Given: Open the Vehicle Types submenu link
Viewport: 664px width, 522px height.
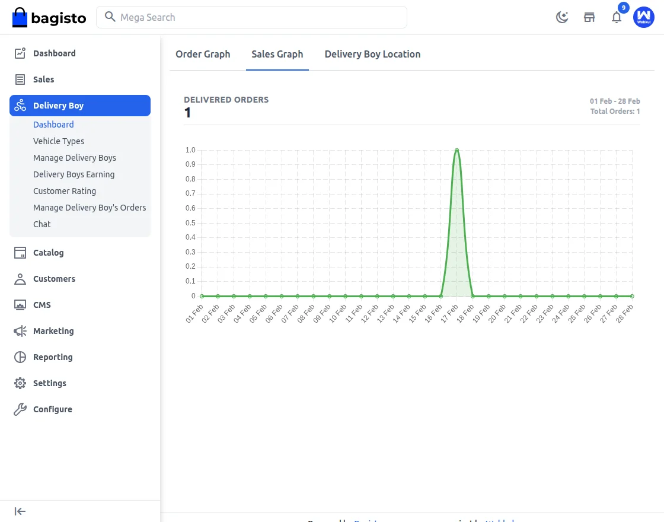Looking at the screenshot, I should pos(59,141).
